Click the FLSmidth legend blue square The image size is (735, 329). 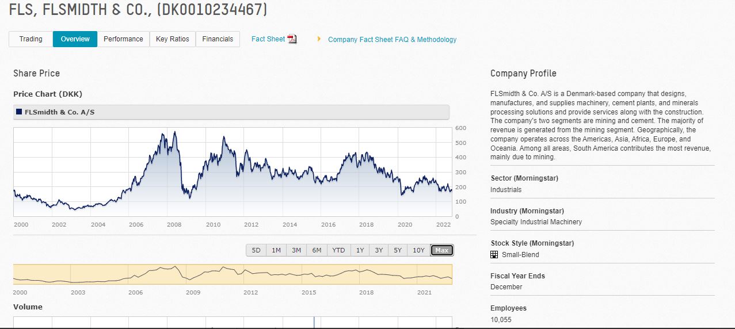click(20, 112)
